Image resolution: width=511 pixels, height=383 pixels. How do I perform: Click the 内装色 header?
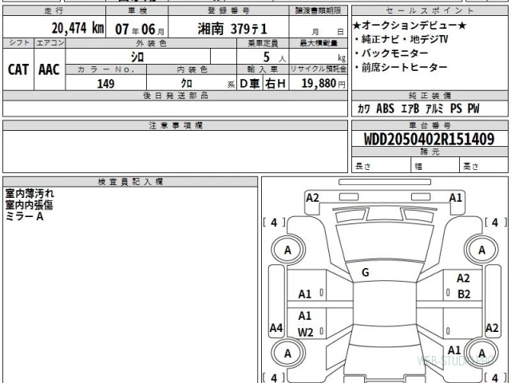pos(192,69)
